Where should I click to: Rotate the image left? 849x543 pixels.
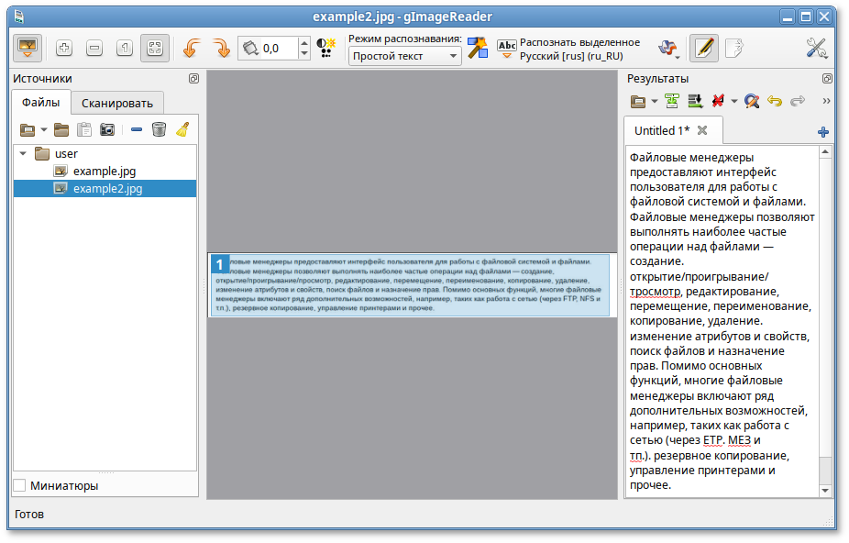point(192,49)
